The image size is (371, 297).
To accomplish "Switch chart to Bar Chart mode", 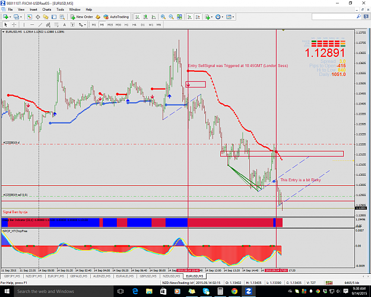I will (x=138, y=17).
